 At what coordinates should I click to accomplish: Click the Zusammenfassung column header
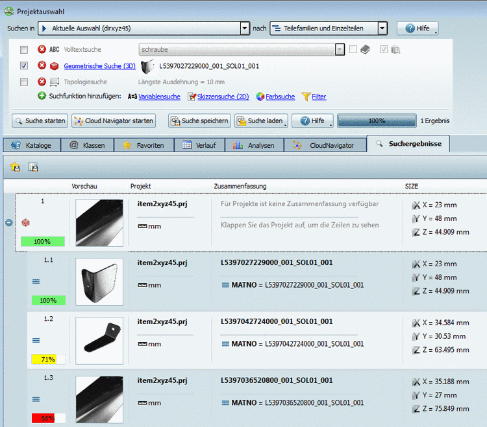tap(240, 186)
